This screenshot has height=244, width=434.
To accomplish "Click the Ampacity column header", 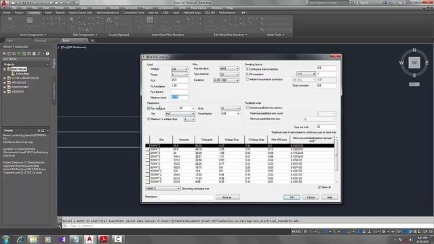I will (184, 140).
